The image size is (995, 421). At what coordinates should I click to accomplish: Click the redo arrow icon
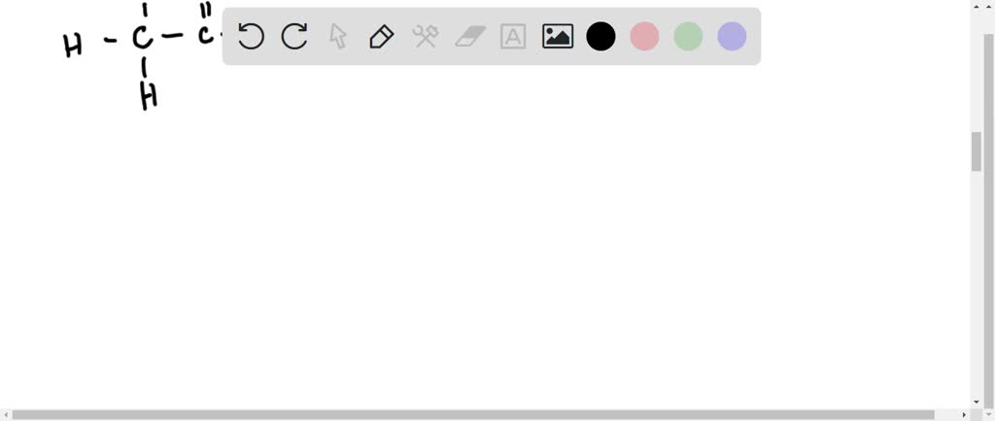294,36
